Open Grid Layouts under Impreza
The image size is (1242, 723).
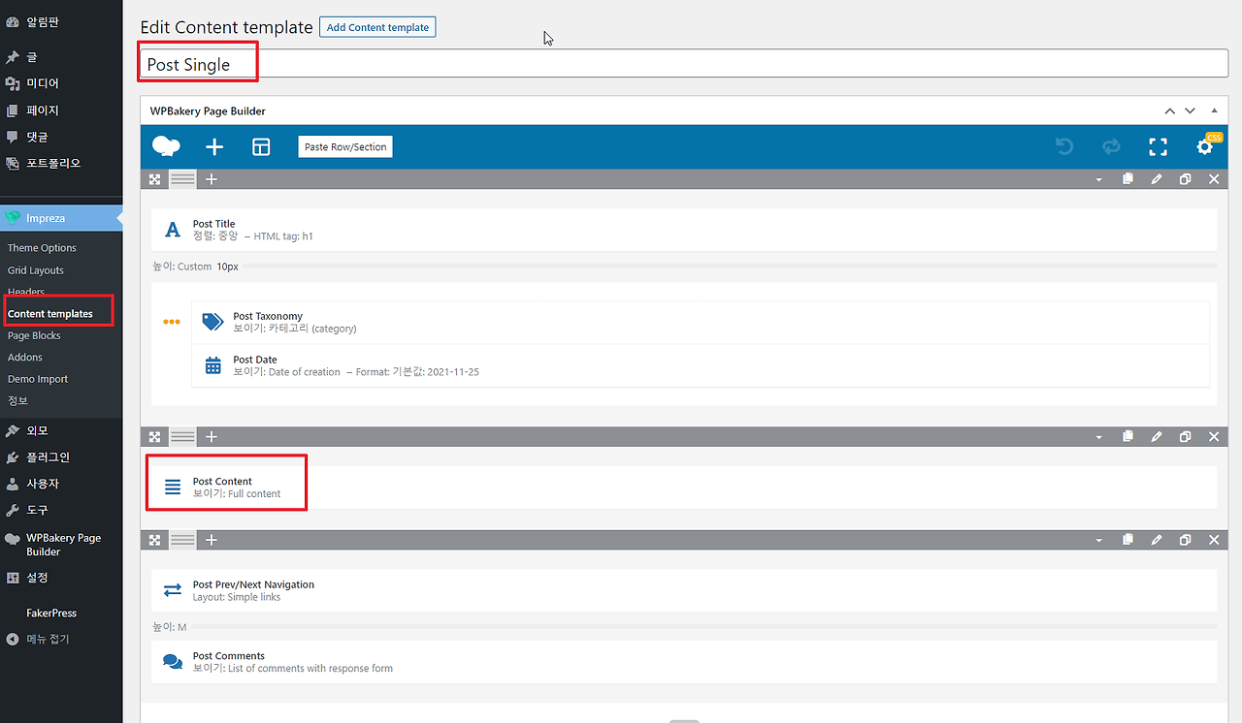point(36,270)
